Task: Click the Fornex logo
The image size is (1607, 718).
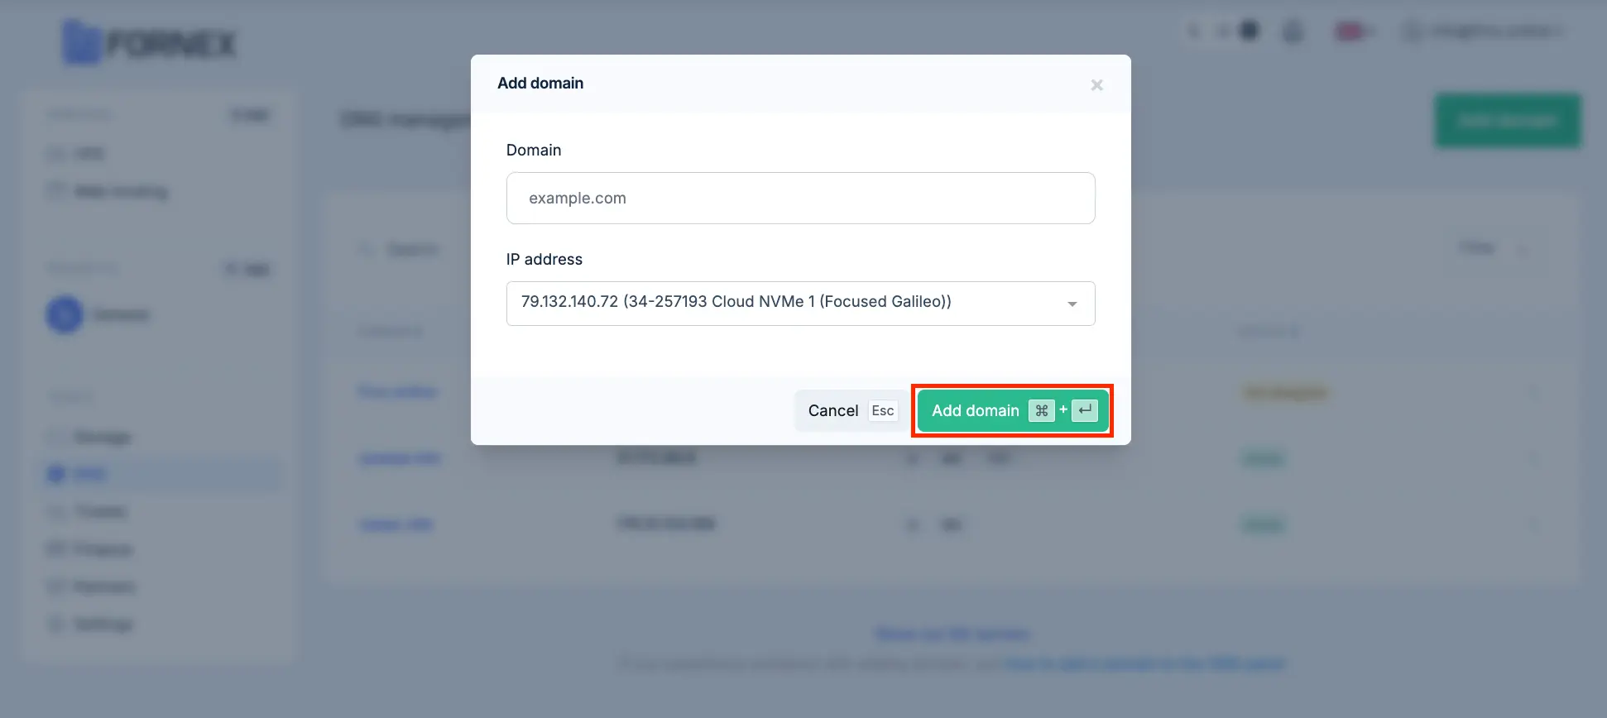Action: [150, 42]
